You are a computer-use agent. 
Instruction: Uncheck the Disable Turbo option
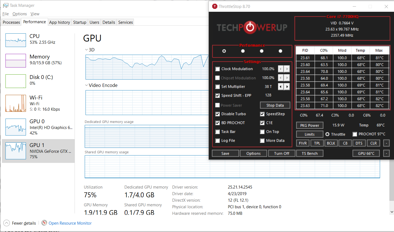[217, 114]
